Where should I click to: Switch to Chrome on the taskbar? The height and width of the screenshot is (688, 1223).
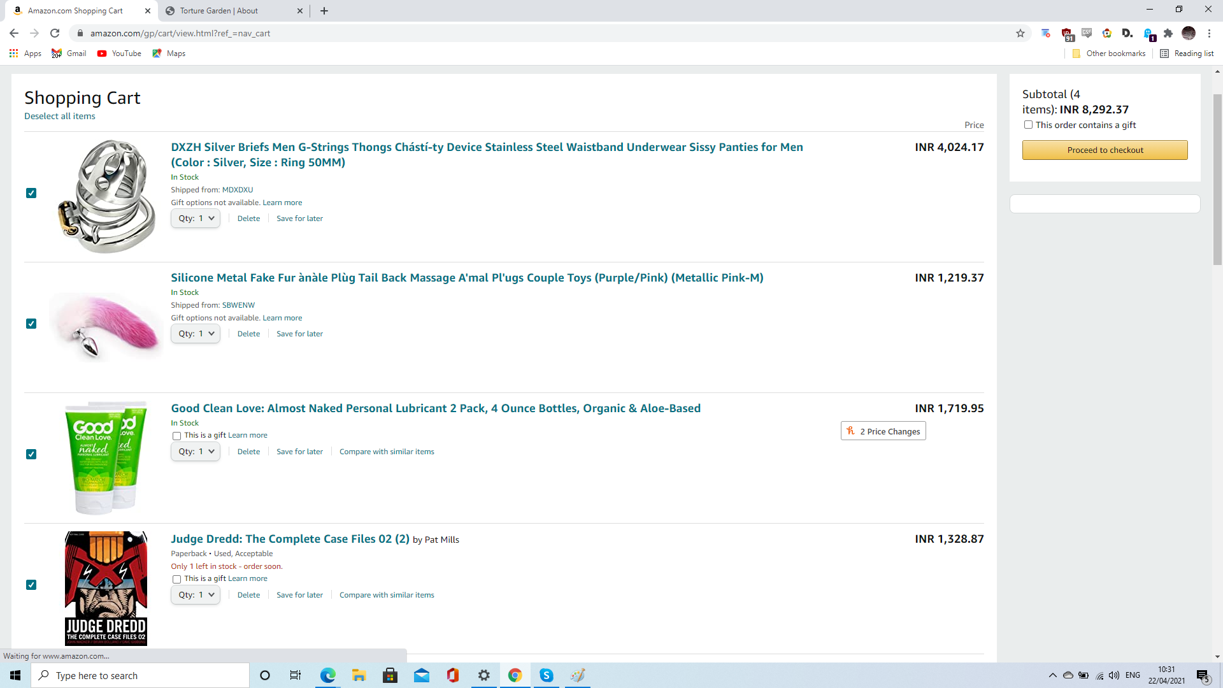click(x=515, y=675)
